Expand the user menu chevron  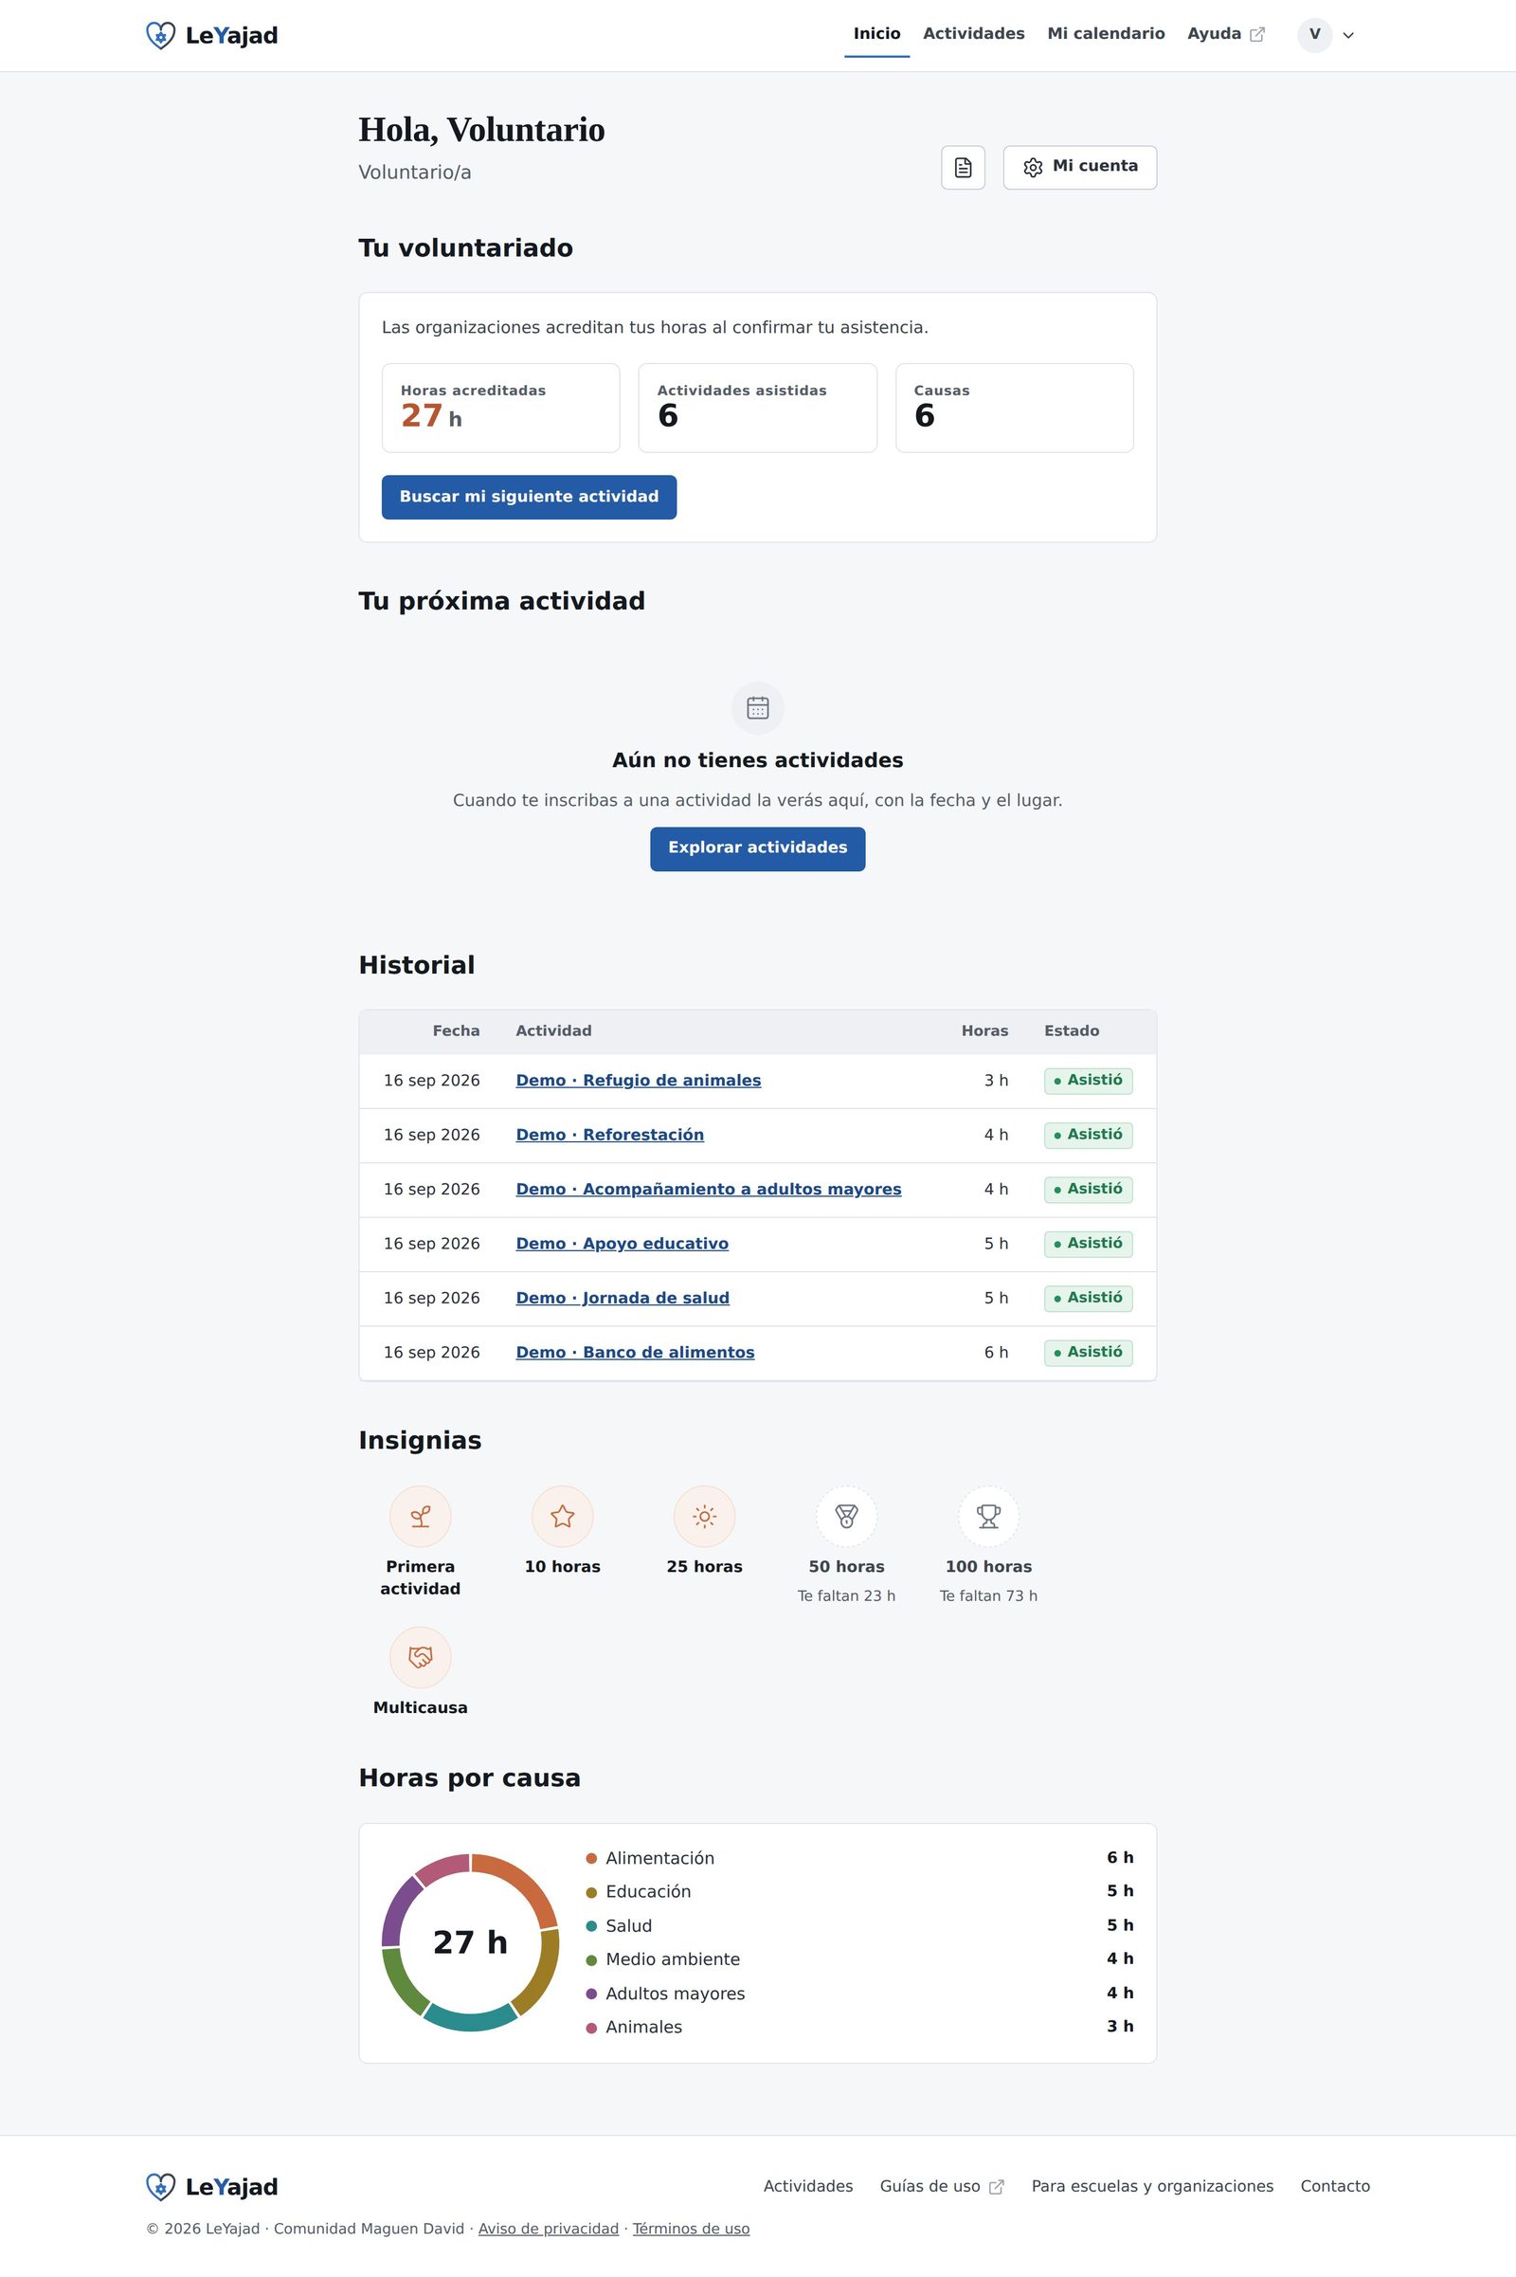(1348, 36)
